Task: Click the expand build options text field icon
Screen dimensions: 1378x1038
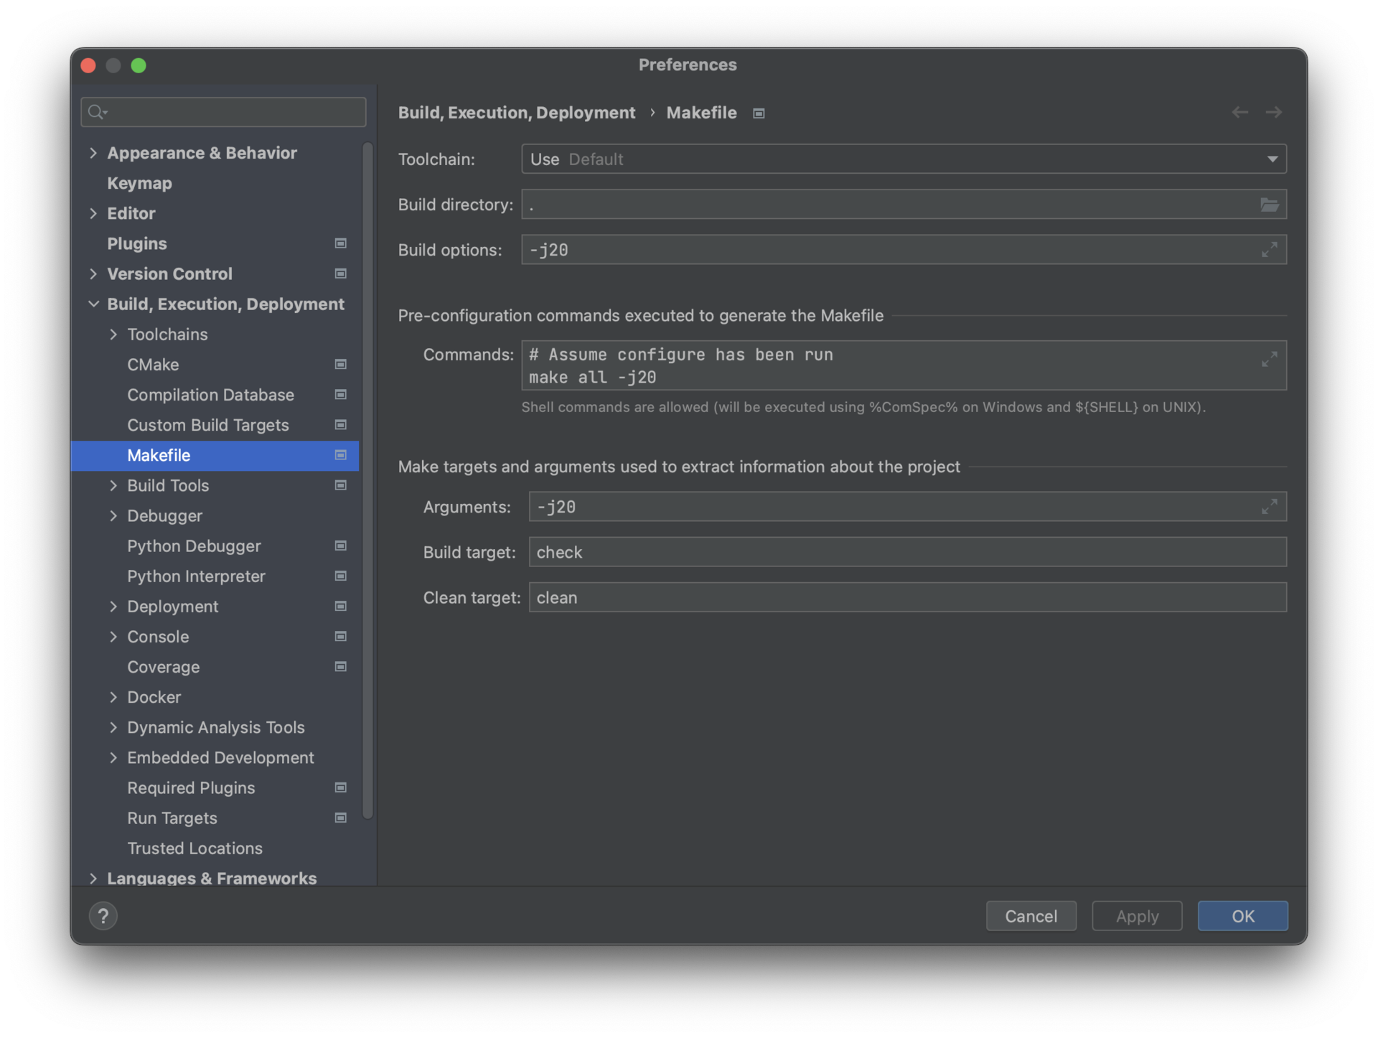Action: pos(1269,248)
